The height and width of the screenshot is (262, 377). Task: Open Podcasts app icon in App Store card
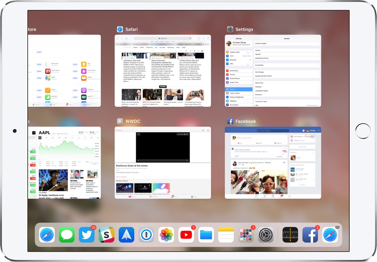click(x=84, y=90)
